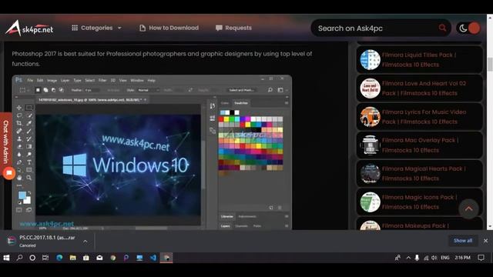
Task: Show hidden system tray icons
Action: pyautogui.click(x=408, y=258)
